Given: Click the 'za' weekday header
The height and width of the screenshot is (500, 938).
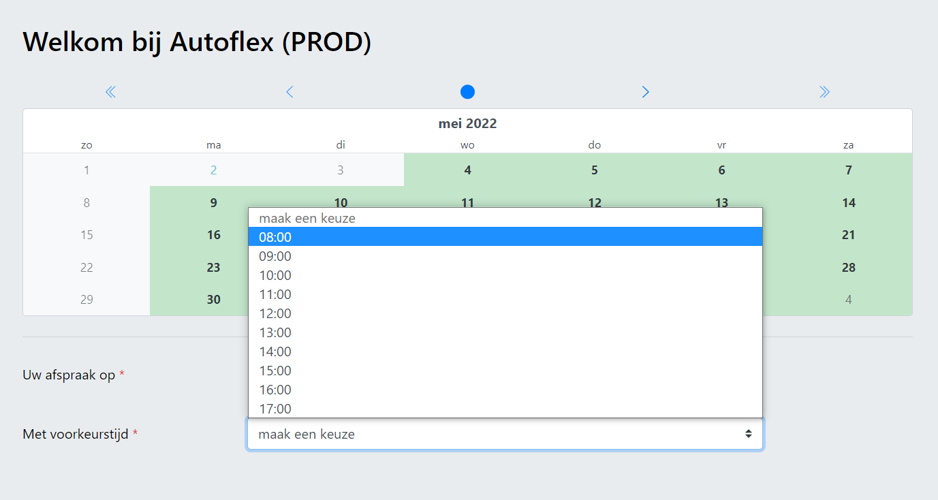Looking at the screenshot, I should 849,145.
